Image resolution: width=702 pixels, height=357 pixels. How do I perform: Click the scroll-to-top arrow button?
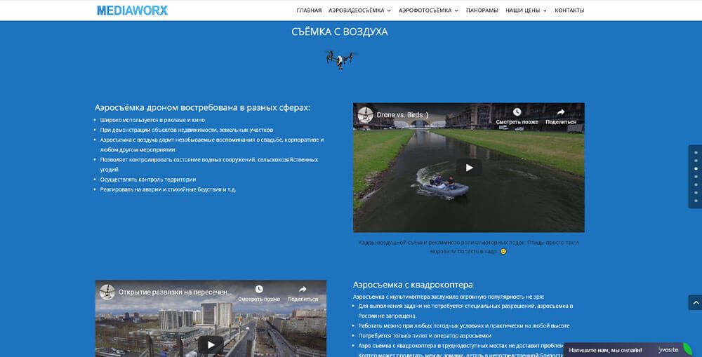tap(694, 302)
